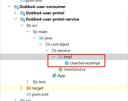Select the src folder under protal-service
128x101 pixels.
[x=35, y=26]
